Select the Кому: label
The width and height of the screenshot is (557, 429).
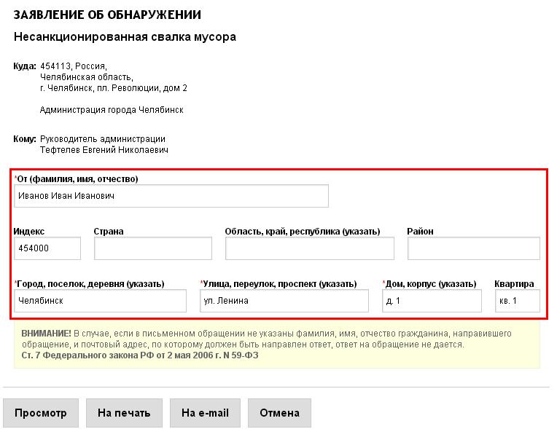click(25, 139)
